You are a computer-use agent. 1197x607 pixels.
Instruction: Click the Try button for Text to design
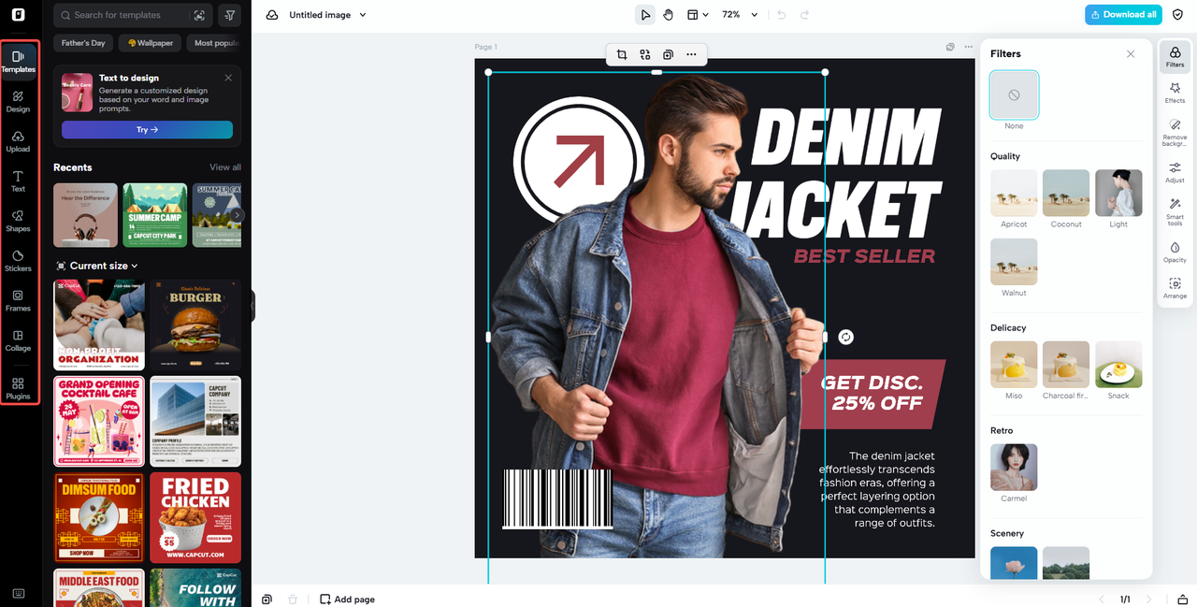tap(147, 130)
